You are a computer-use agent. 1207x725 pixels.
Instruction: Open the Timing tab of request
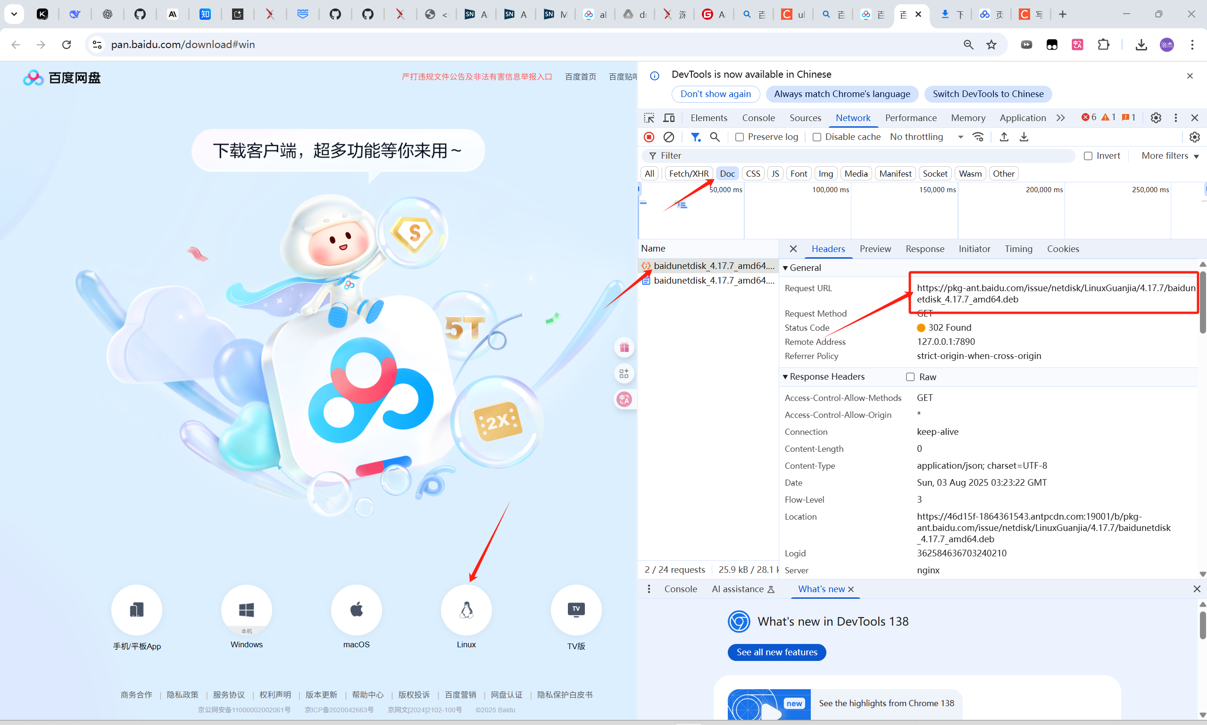pos(1018,249)
